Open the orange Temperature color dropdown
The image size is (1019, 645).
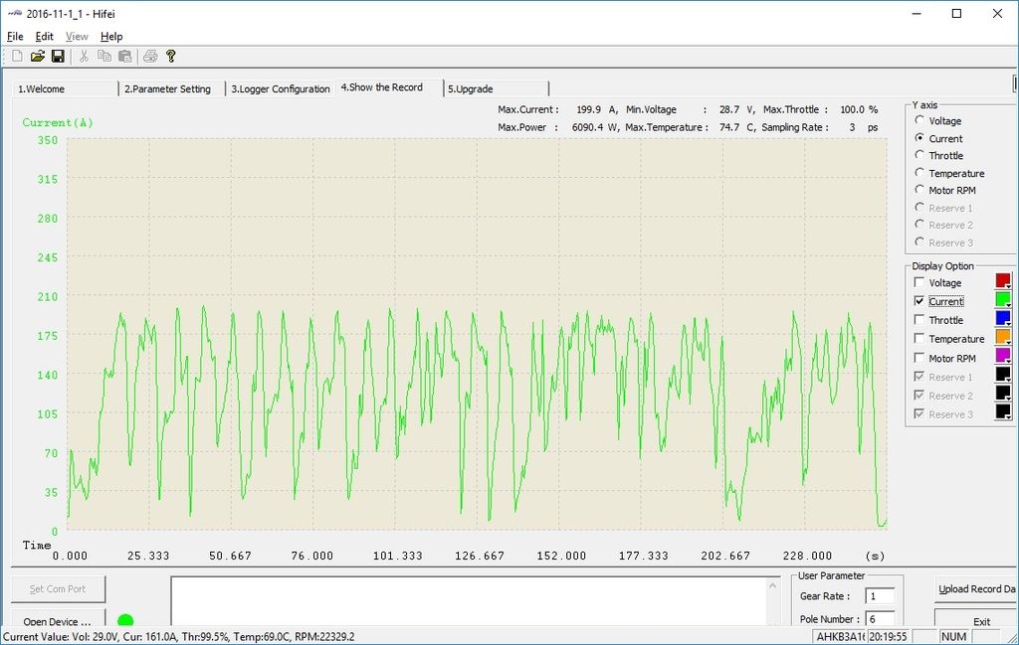(x=1003, y=338)
